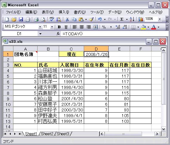Open the データ(D) menu
Screen dimensions: 170x145
click(115, 12)
